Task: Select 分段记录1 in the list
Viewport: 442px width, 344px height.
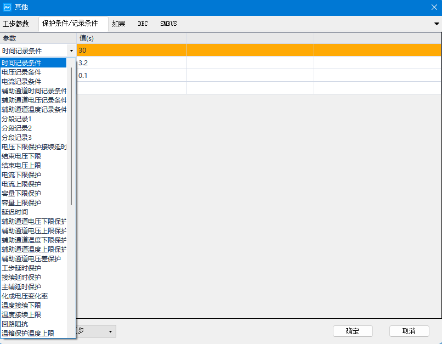Action: (33, 119)
